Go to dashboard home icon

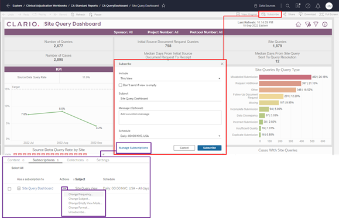pyautogui.click(x=298, y=25)
